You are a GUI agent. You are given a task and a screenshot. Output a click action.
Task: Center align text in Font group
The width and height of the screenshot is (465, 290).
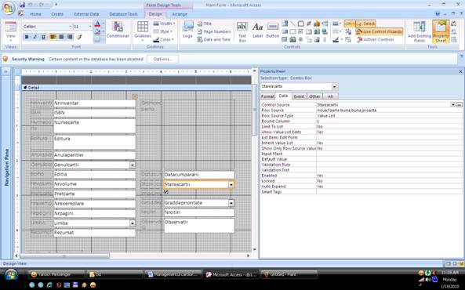tap(61, 37)
